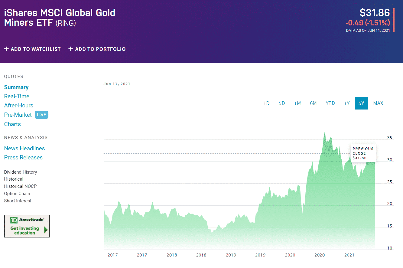Image resolution: width=403 pixels, height=268 pixels.
Task: Click the NEWS & ANALYSIS section heading
Action: coord(26,138)
